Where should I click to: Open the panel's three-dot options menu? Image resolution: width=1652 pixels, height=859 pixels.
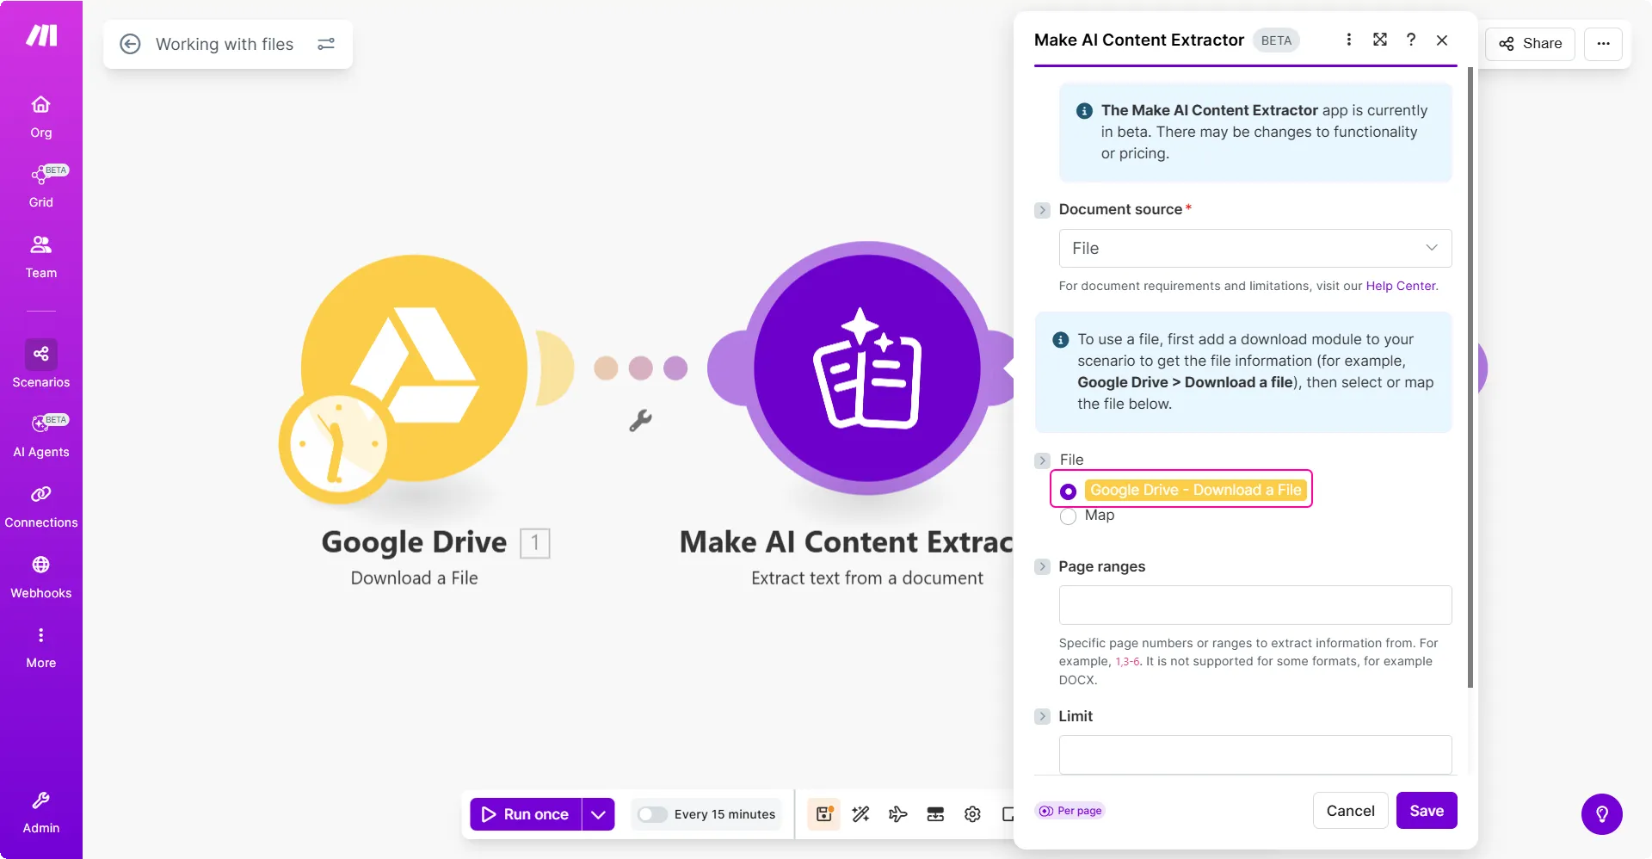(x=1348, y=40)
